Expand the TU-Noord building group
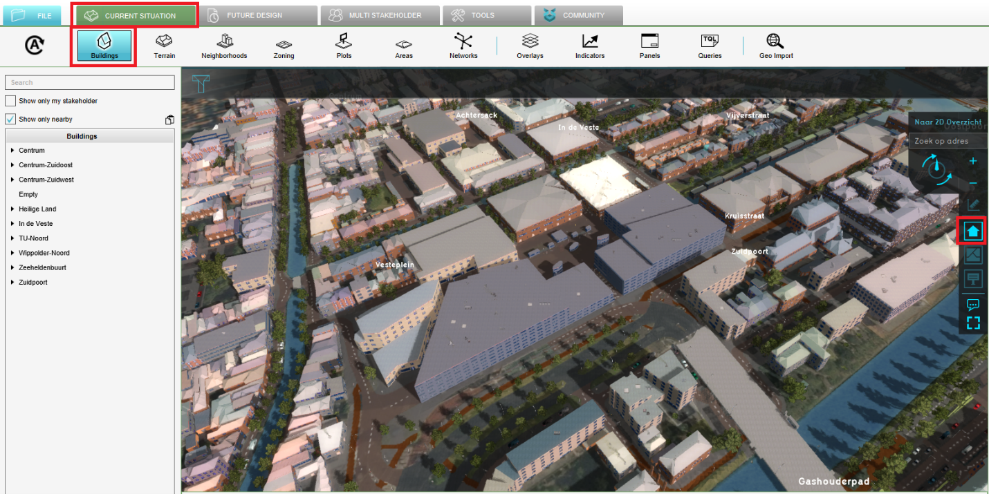Image resolution: width=989 pixels, height=494 pixels. [x=12, y=238]
